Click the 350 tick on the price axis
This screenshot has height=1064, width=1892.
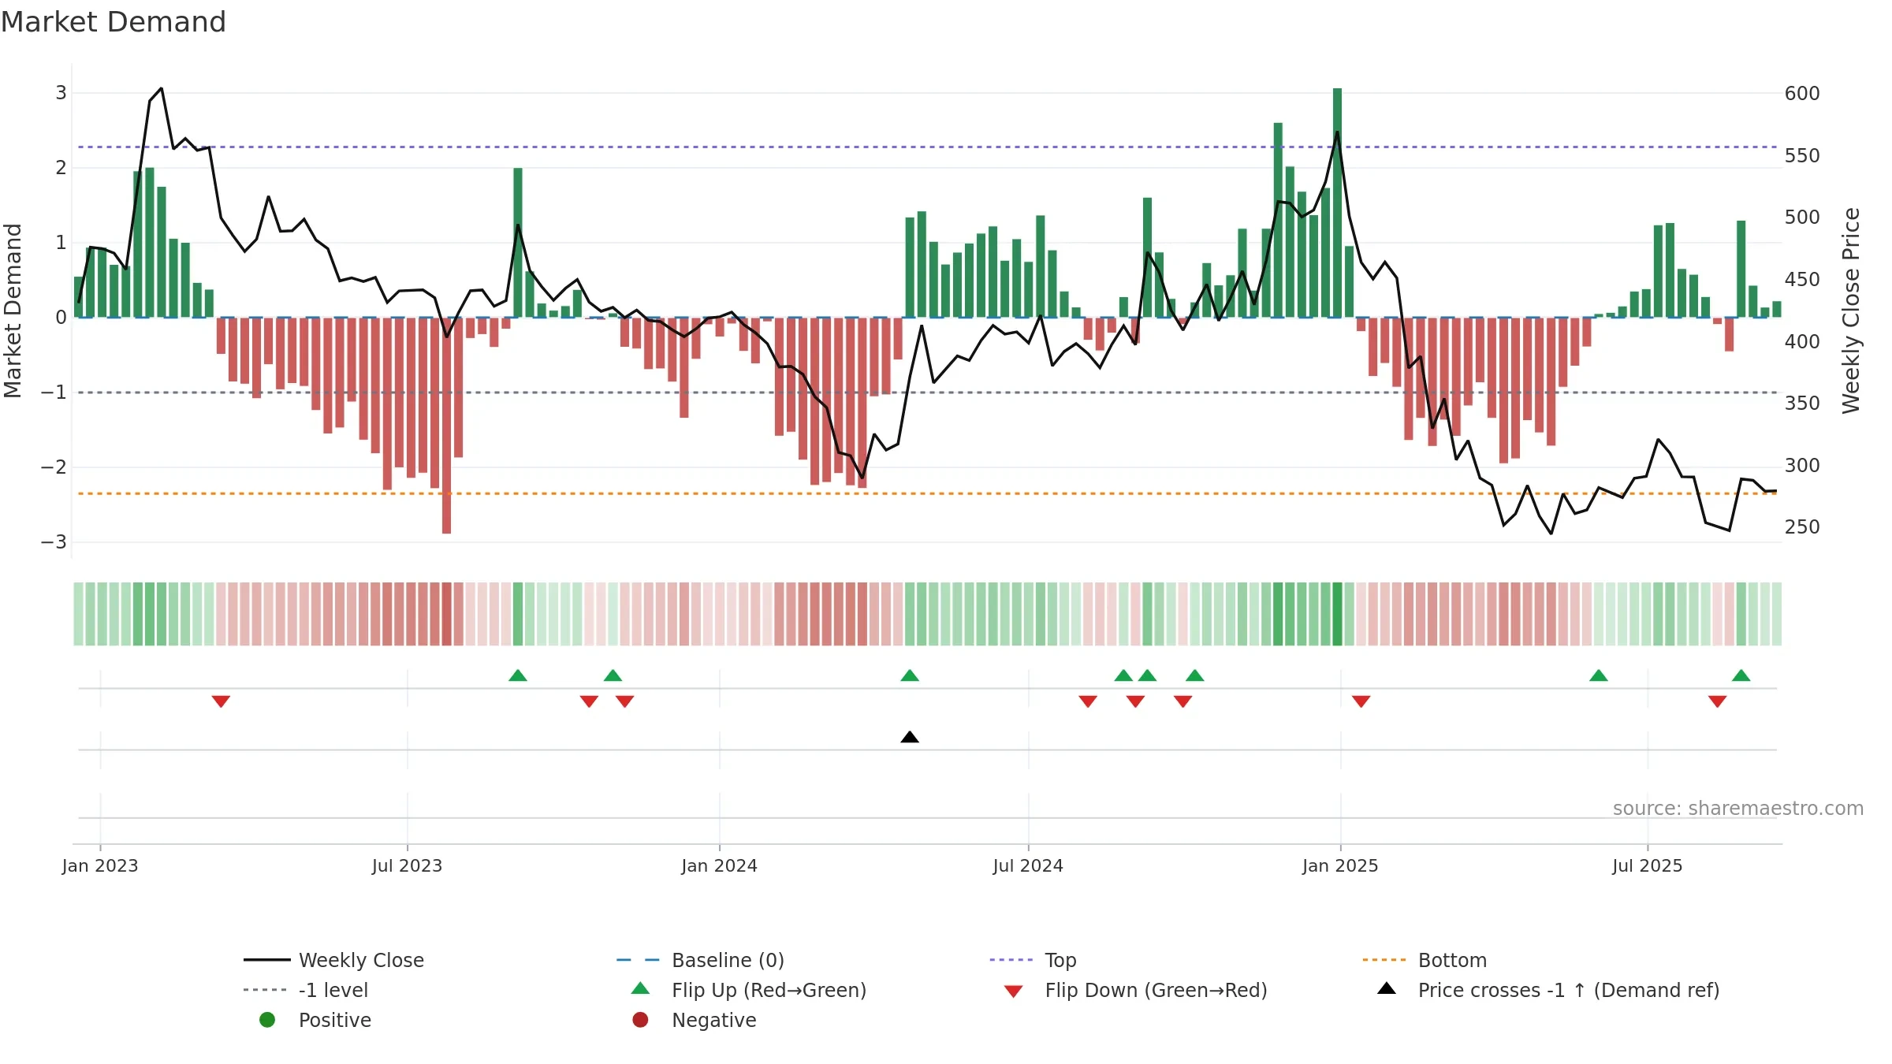[1802, 403]
